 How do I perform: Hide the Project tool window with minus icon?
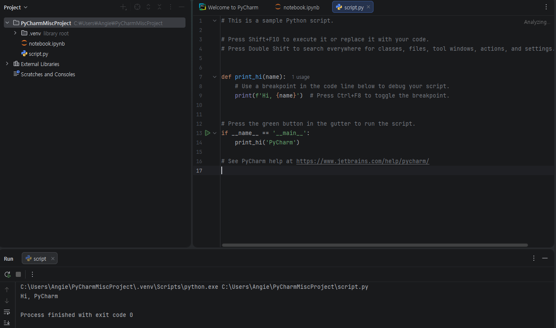(x=182, y=7)
